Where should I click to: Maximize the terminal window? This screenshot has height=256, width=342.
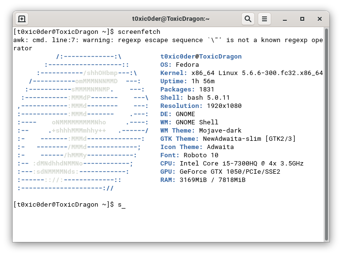(302, 19)
